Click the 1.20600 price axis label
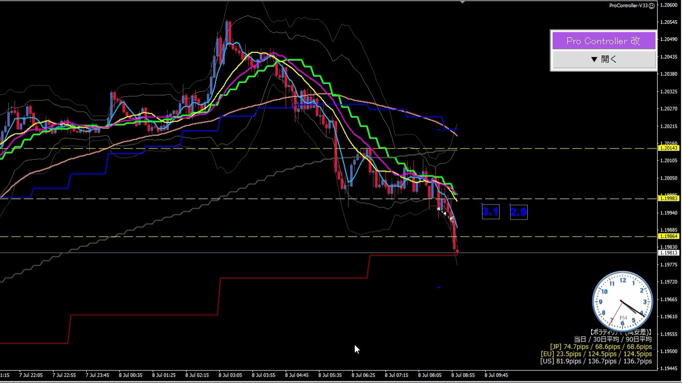The height and width of the screenshot is (383, 682). pyautogui.click(x=668, y=5)
